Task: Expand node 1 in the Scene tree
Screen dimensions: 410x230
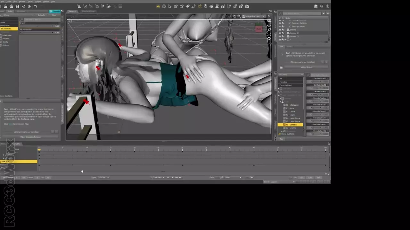Action: click(x=285, y=40)
